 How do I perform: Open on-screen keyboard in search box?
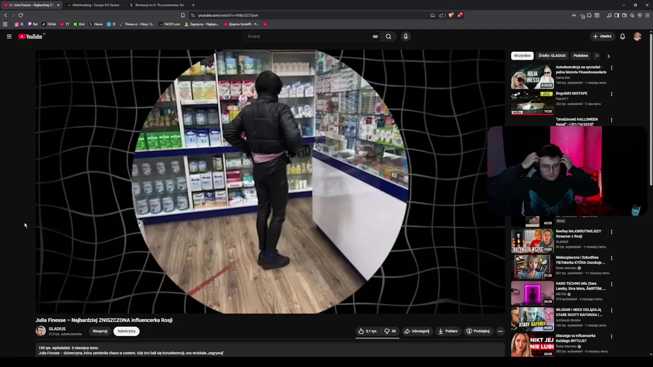tap(375, 36)
